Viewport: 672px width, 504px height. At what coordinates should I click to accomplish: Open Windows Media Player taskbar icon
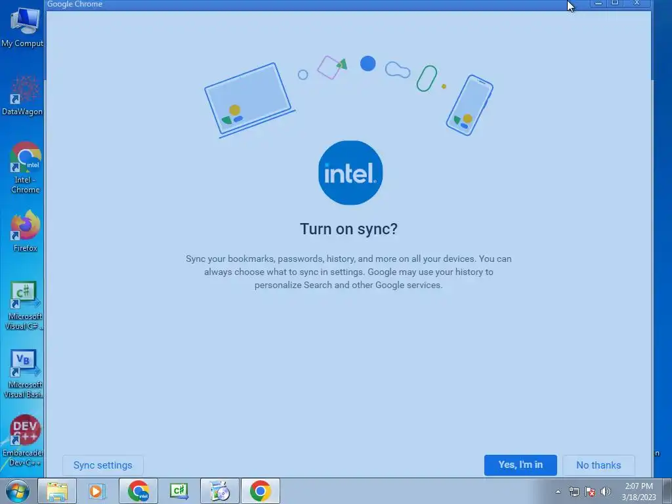tap(97, 491)
